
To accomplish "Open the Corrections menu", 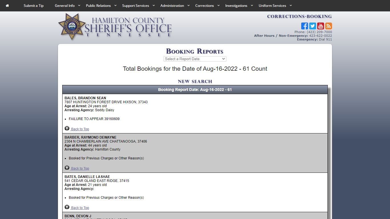I will pos(204,6).
